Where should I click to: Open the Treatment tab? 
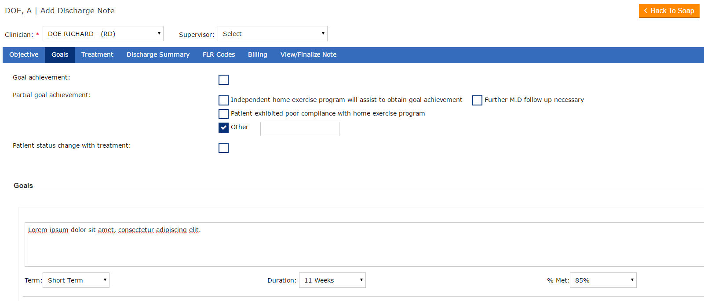(97, 55)
